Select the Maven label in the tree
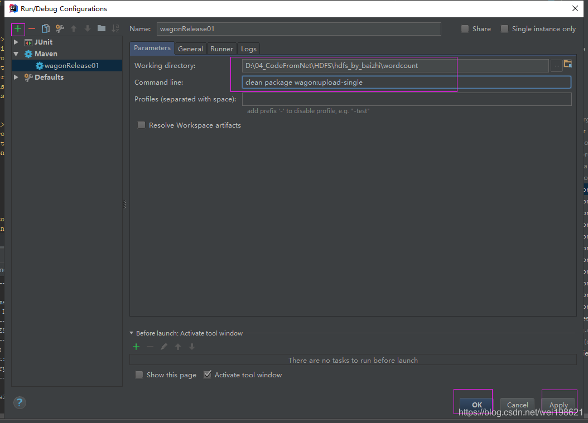Screen dimensions: 588x423 46,54
